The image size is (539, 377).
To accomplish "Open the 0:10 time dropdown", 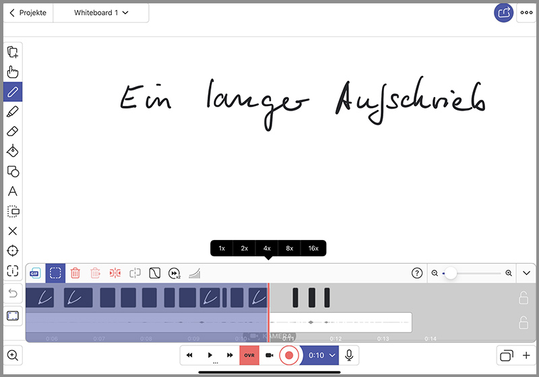I will point(321,355).
